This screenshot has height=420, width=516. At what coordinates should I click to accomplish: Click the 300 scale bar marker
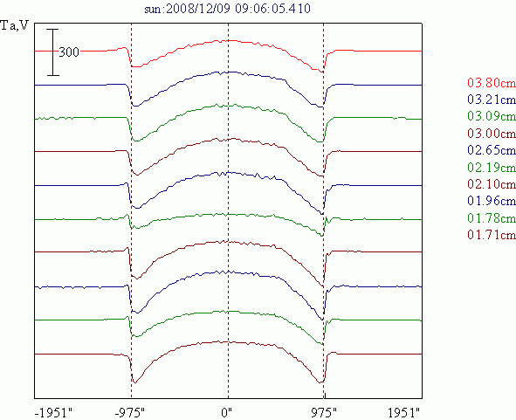pos(69,52)
